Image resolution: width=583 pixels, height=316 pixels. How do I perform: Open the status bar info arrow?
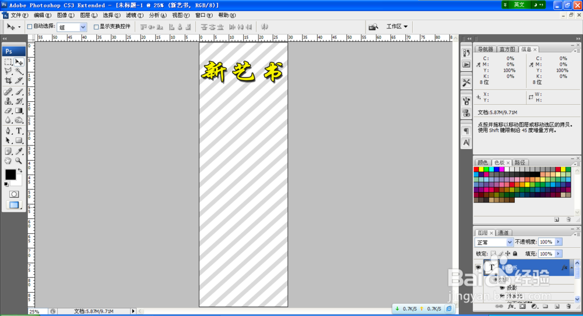pyautogui.click(x=133, y=311)
